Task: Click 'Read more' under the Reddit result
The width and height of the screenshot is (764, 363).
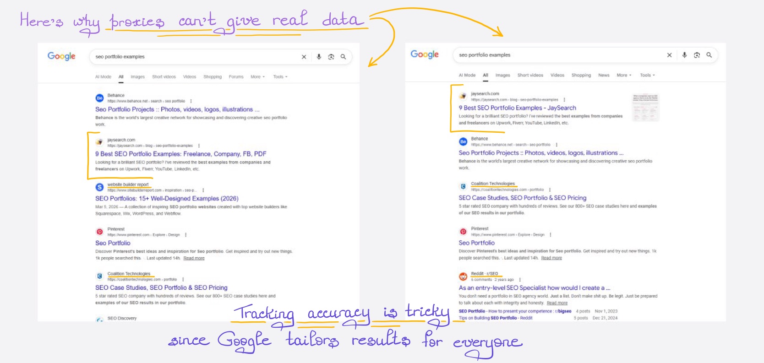Action: point(557,303)
